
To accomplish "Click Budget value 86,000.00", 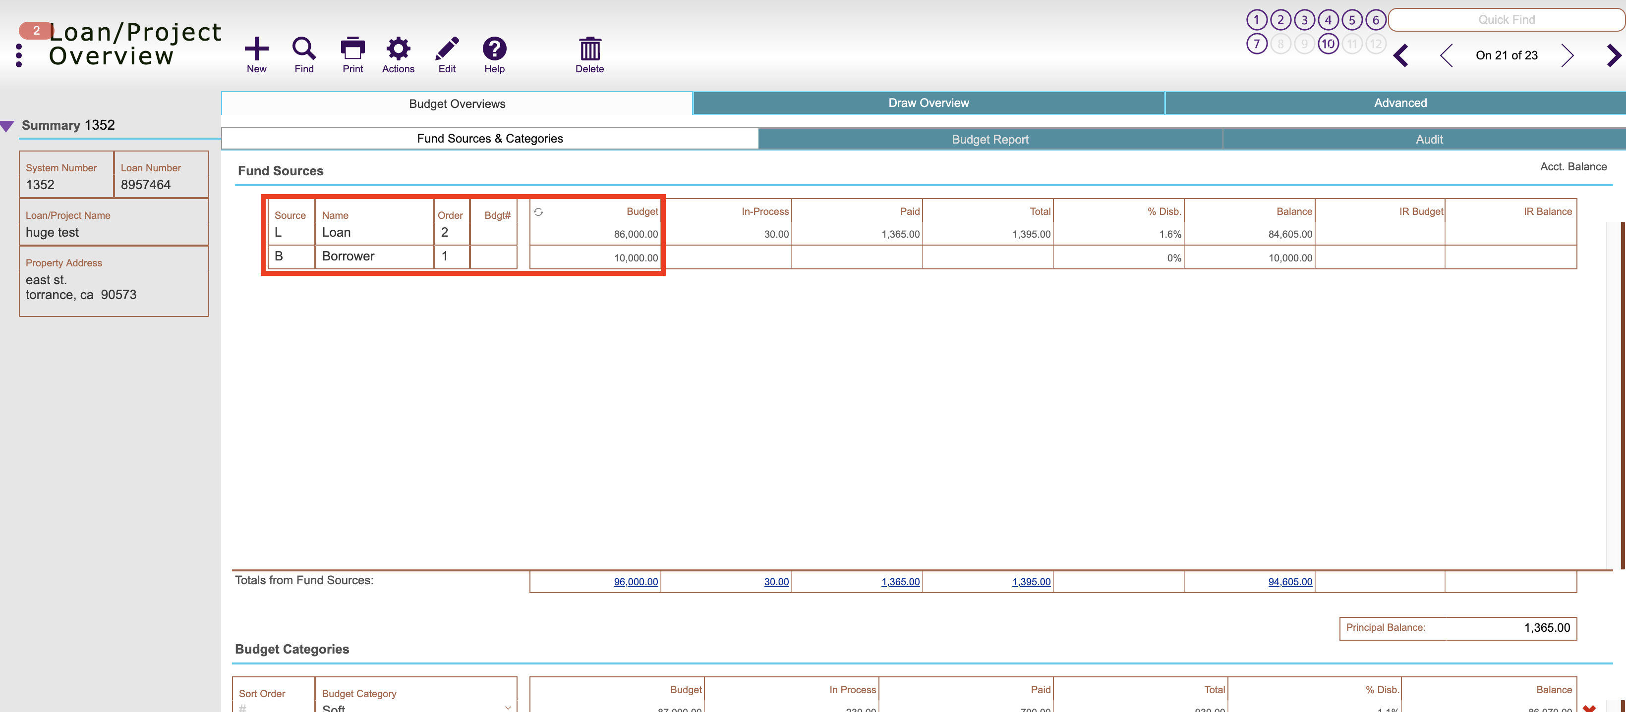I will click(636, 234).
